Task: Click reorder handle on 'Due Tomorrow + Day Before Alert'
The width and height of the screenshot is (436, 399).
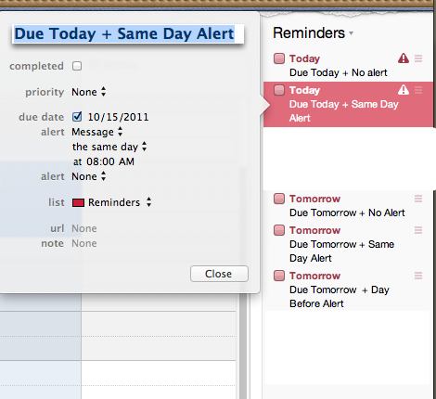Action: (x=418, y=276)
